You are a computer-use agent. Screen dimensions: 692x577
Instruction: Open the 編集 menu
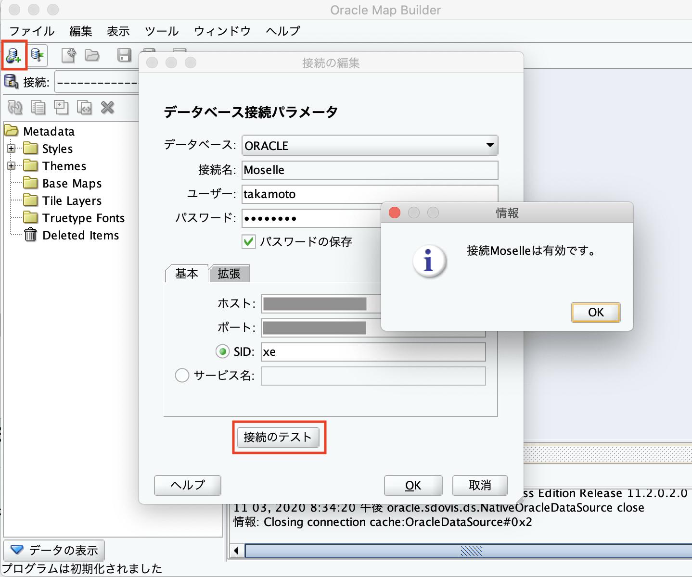click(80, 31)
